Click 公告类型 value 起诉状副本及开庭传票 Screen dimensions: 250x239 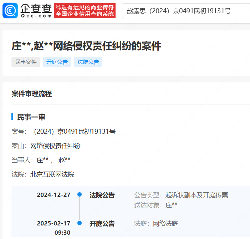coord(197,195)
